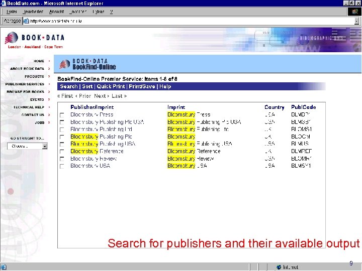The height and width of the screenshot is (271, 362).
Task: Open the Products sidebar link
Action: tap(34, 76)
